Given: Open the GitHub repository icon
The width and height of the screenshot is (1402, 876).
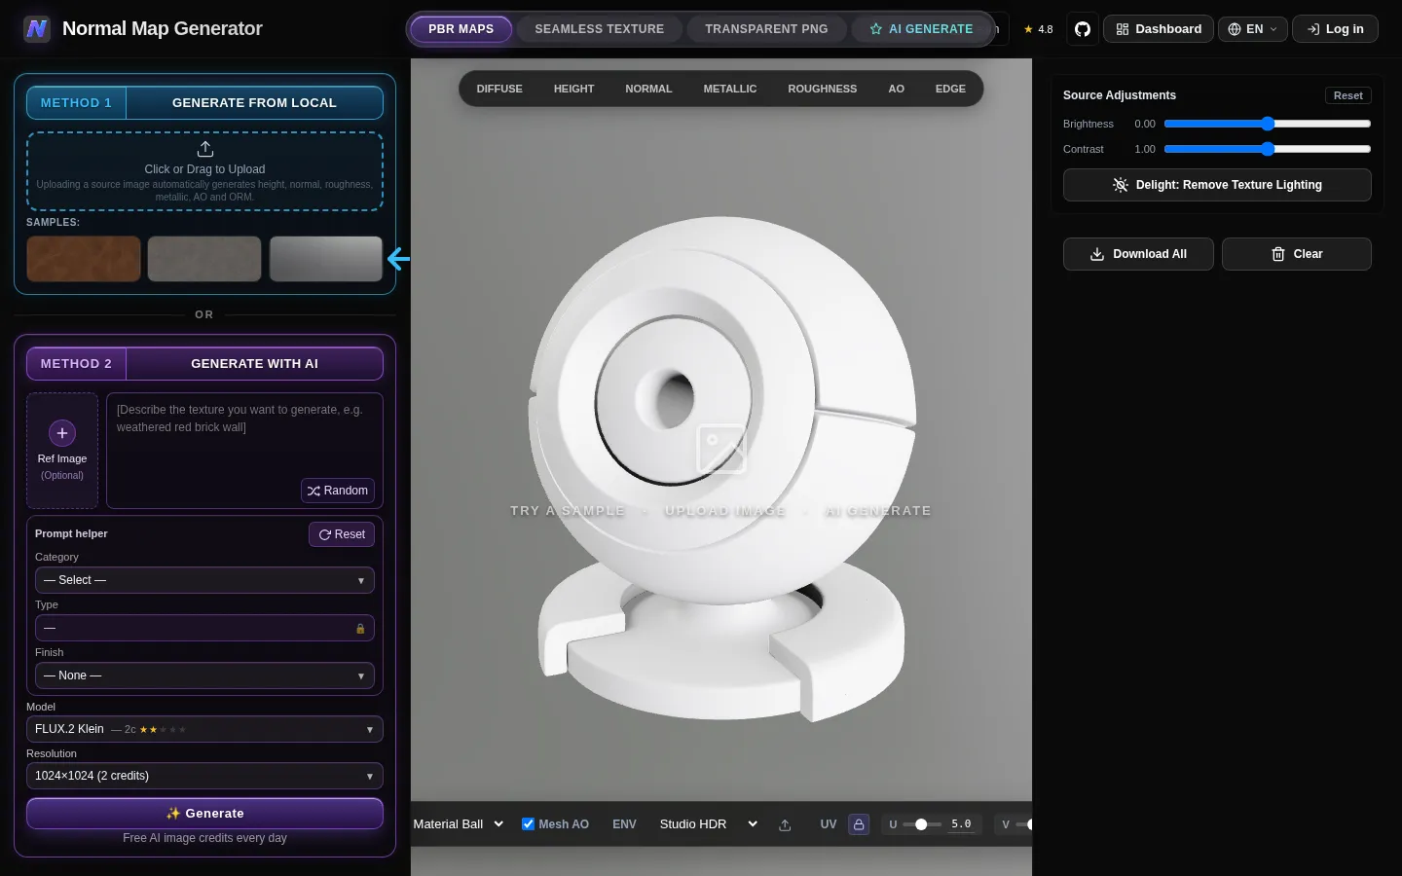Looking at the screenshot, I should [1083, 29].
